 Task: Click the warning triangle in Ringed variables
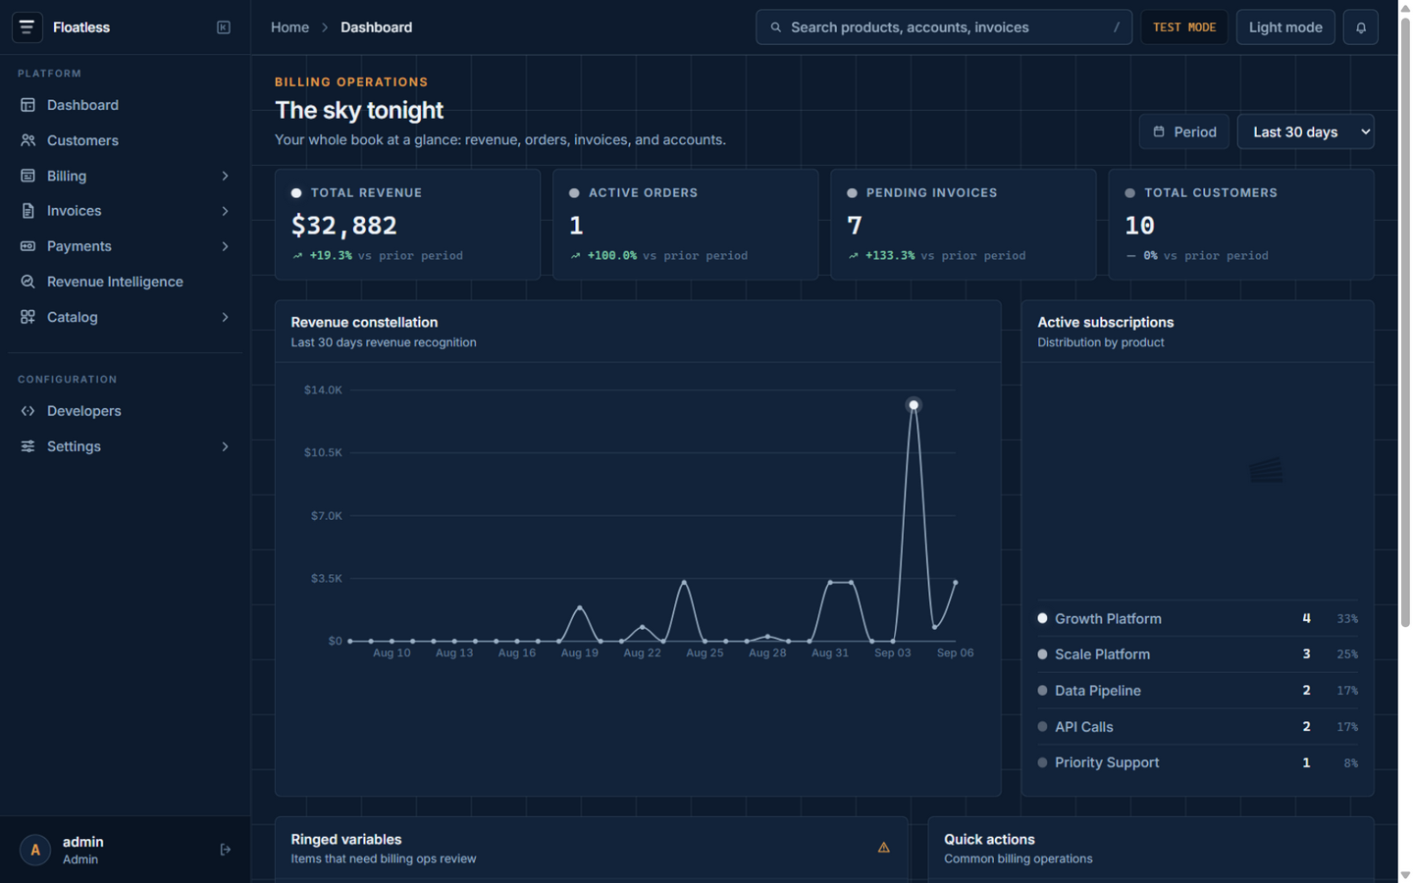point(883,848)
